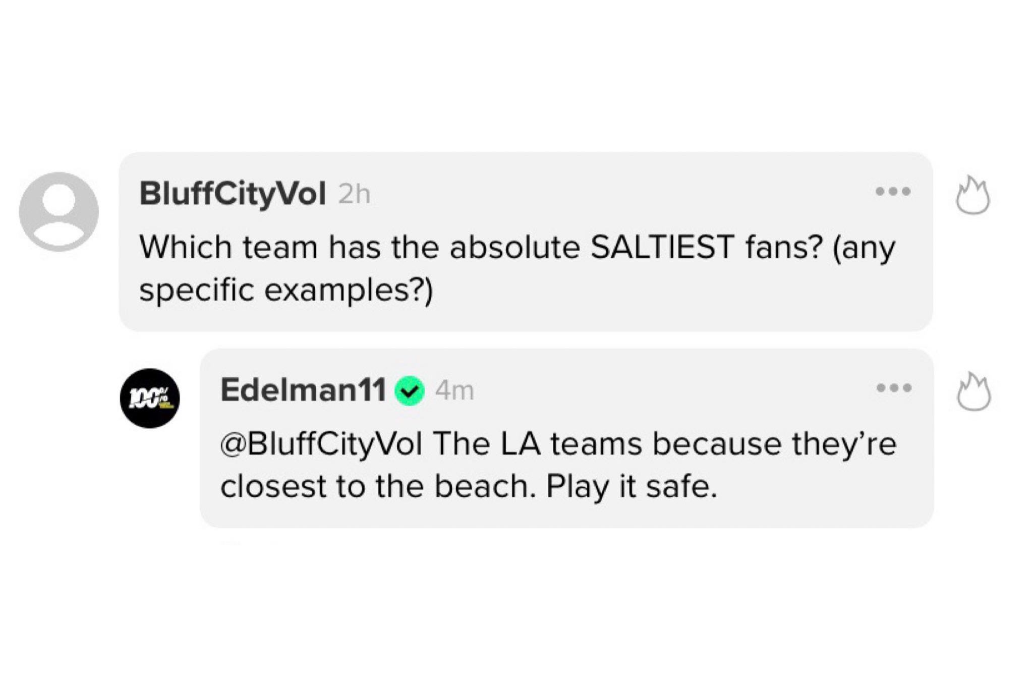Visit the Edelman11 username profile

coord(303,390)
